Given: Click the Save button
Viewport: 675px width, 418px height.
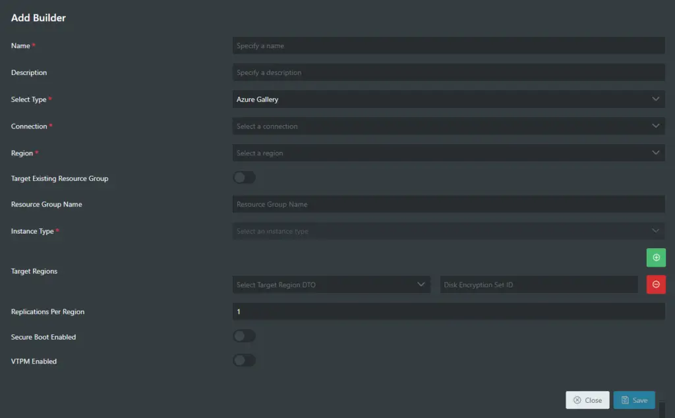Looking at the screenshot, I should tap(634, 400).
